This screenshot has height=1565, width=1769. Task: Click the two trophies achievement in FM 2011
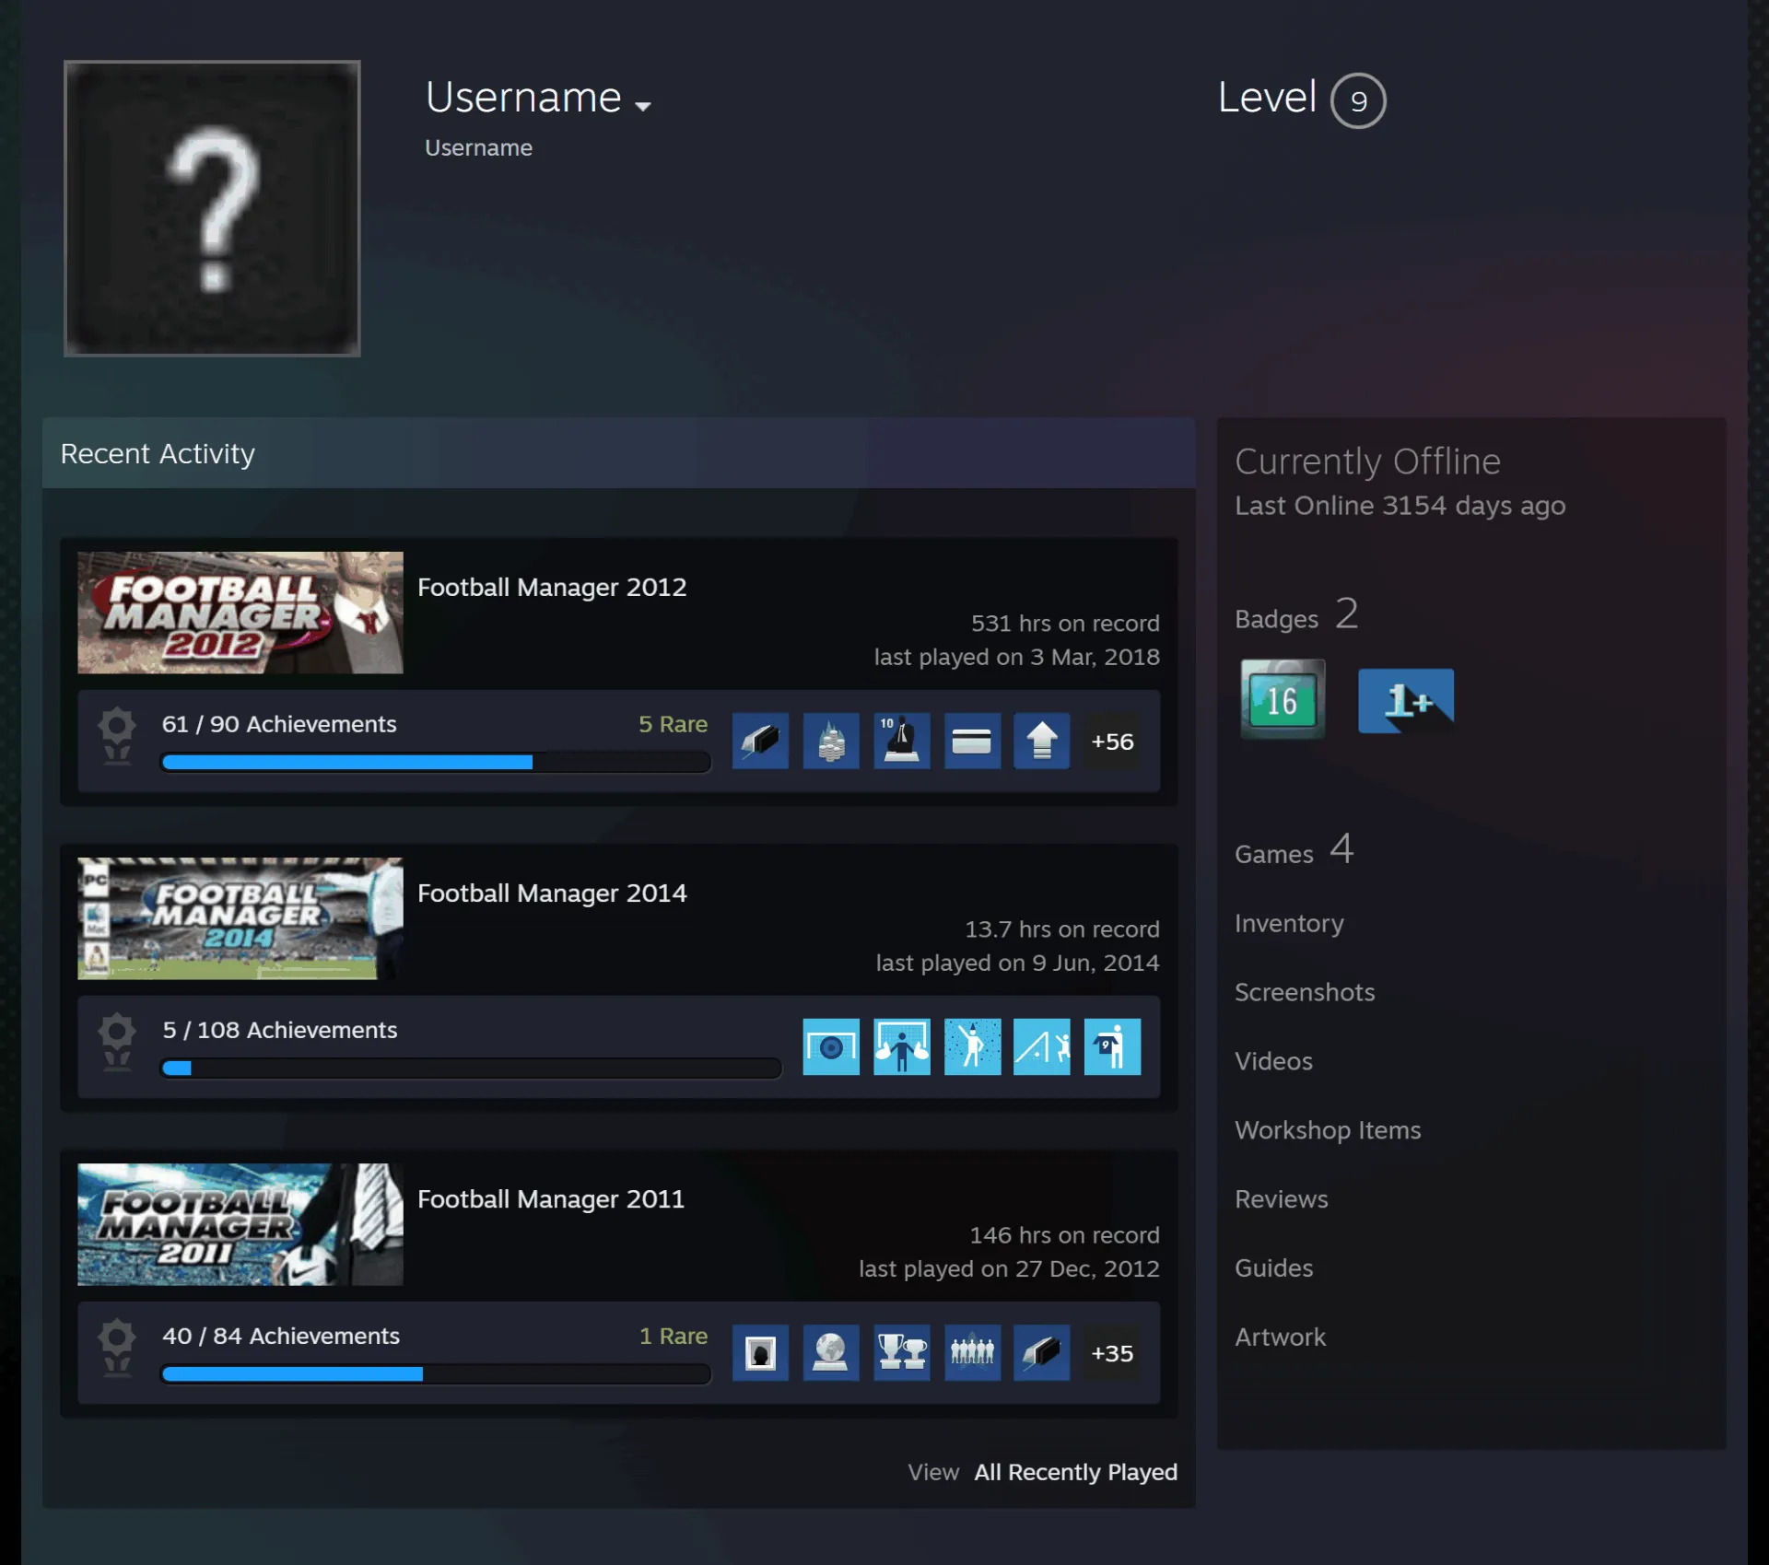901,1352
